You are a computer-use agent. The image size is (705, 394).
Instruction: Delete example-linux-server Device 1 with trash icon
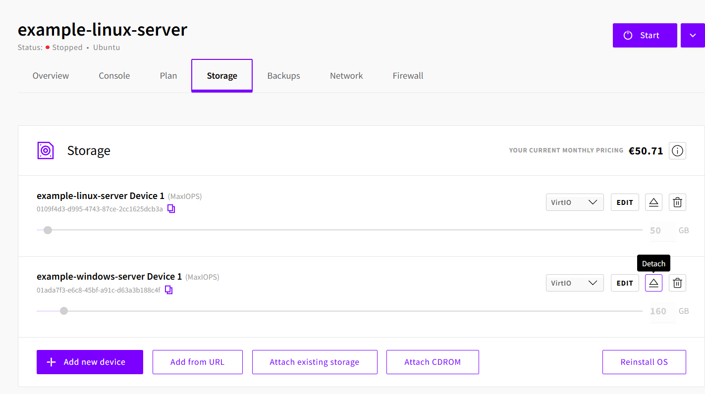(x=677, y=202)
